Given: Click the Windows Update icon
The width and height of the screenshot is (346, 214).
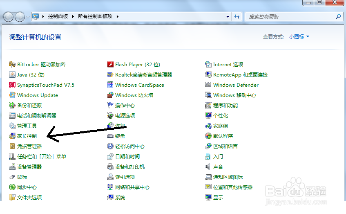Looking at the screenshot, I should point(12,95).
